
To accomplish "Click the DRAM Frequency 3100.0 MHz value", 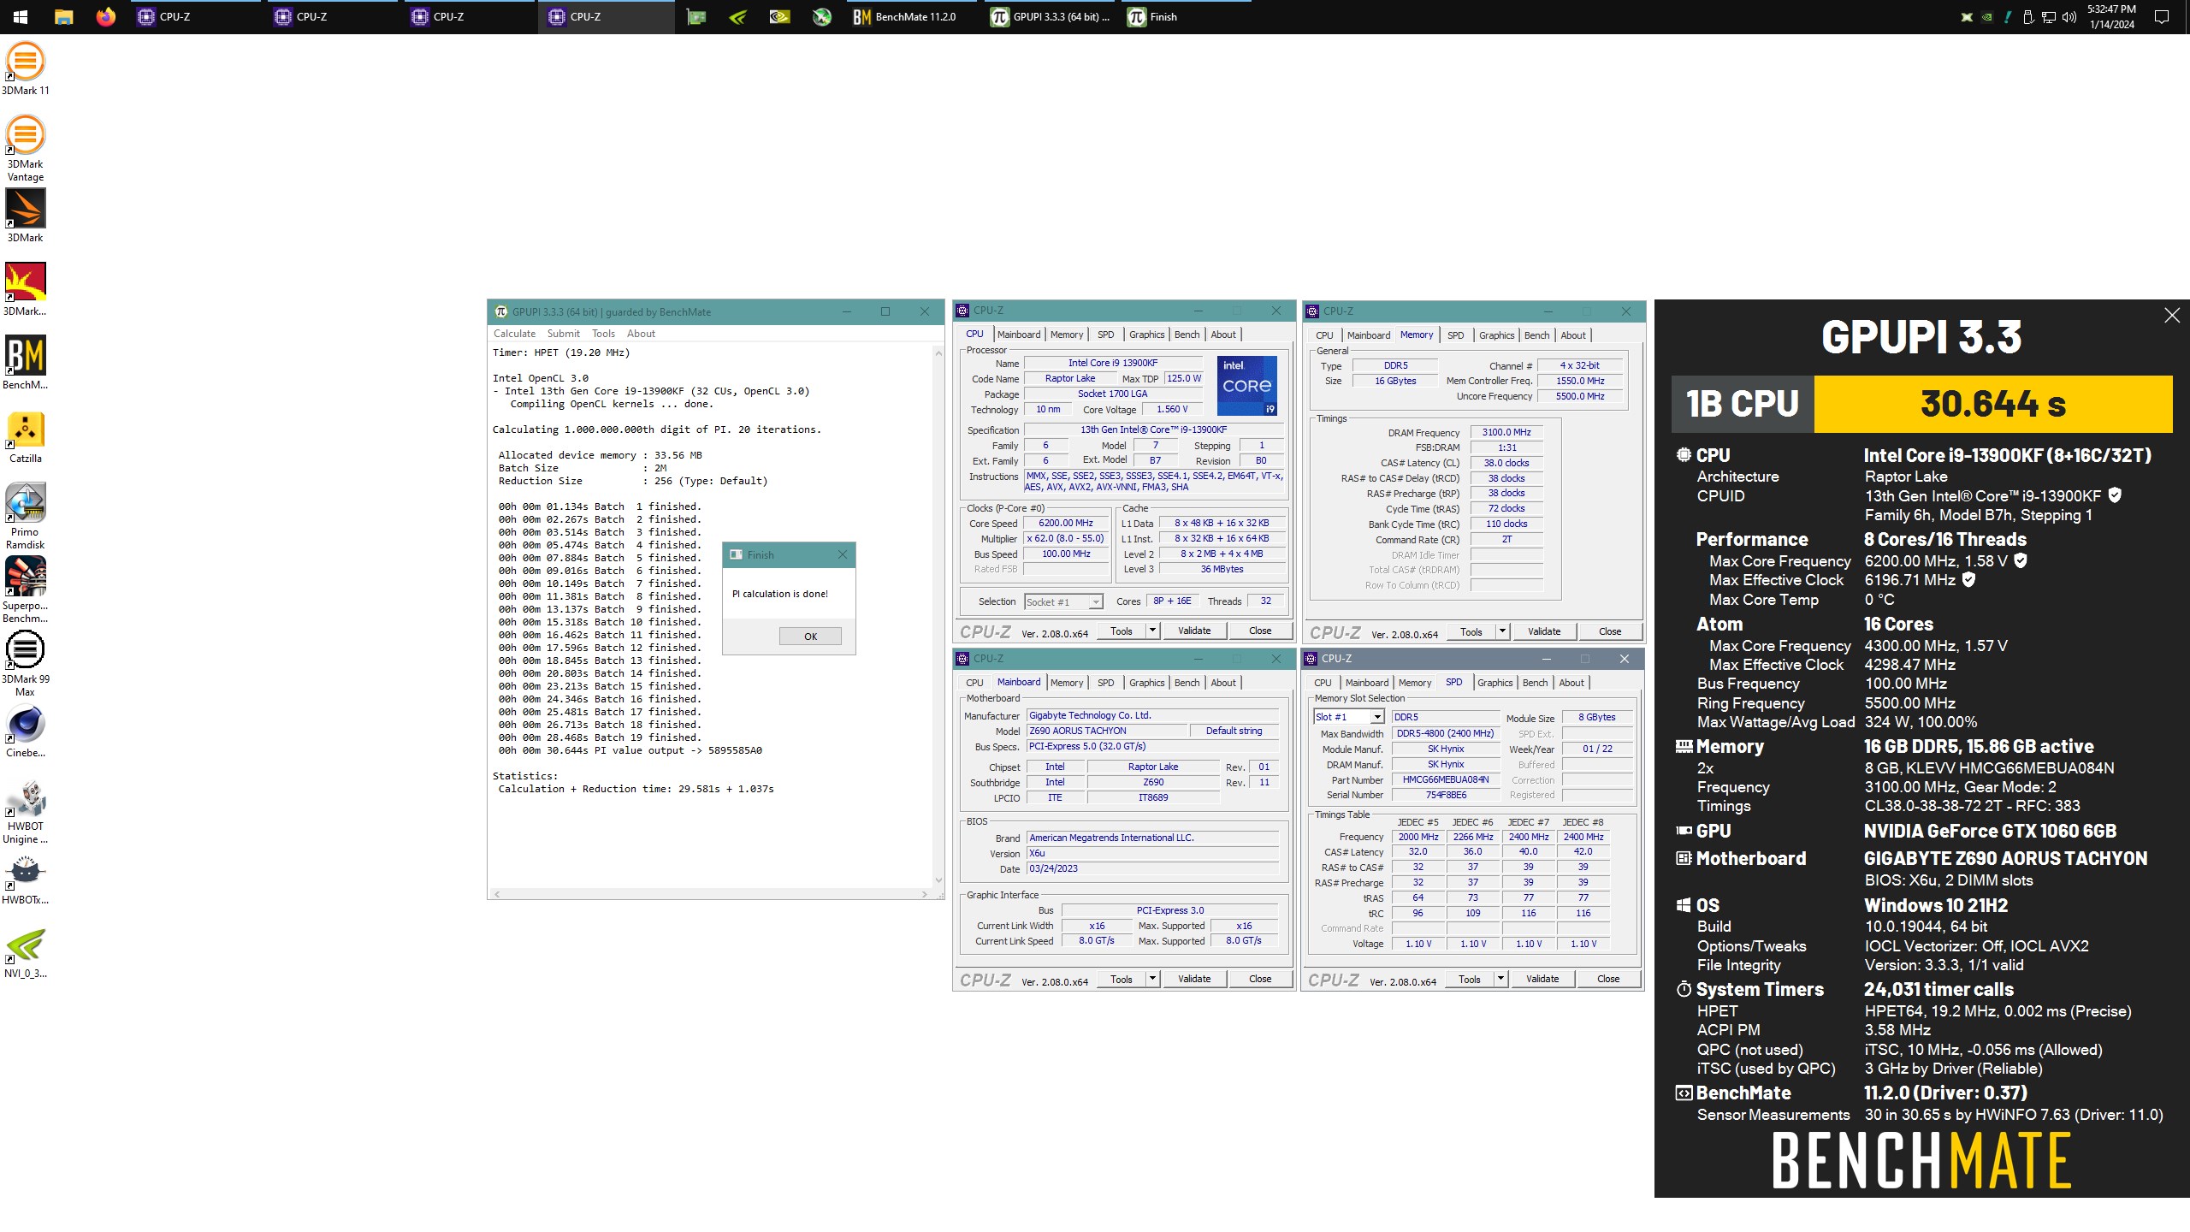I will coord(1506,432).
